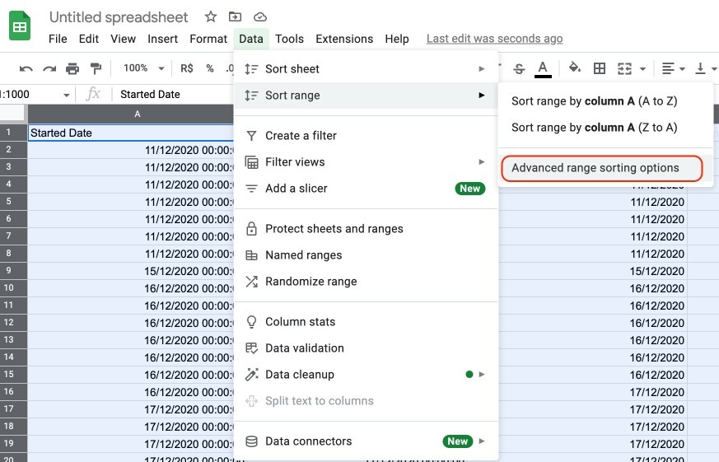Click the Untitled spreadsheet title field
719x462 pixels.
(119, 17)
